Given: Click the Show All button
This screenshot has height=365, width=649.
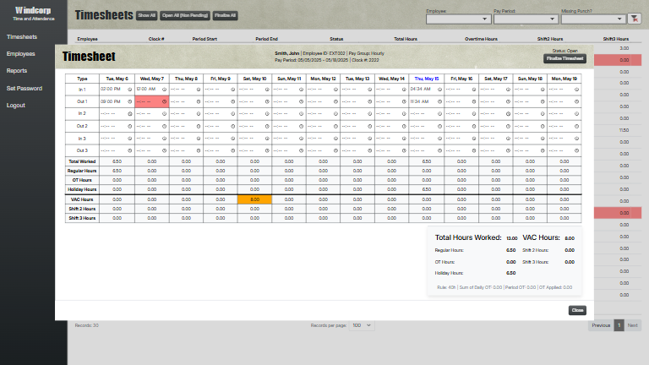Looking at the screenshot, I should pyautogui.click(x=146, y=15).
